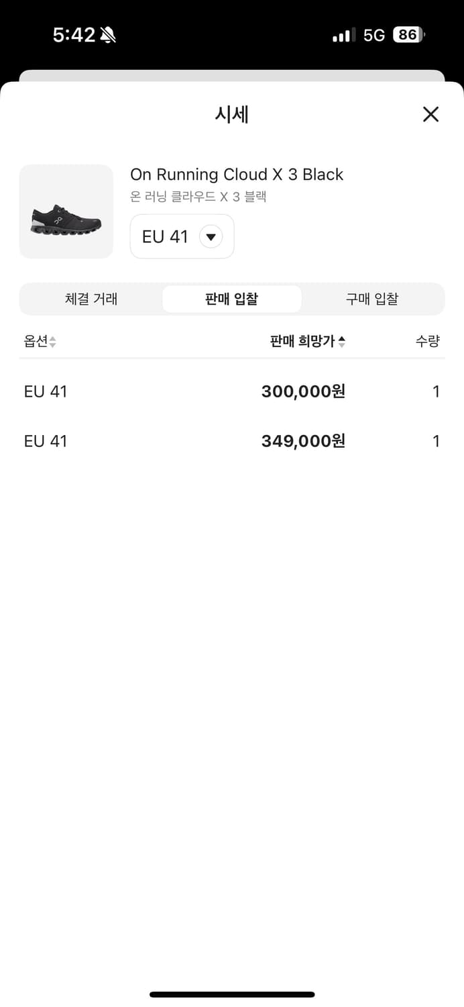Sort by 판매 희망가 price arrows
The image size is (464, 1007).
[342, 342]
